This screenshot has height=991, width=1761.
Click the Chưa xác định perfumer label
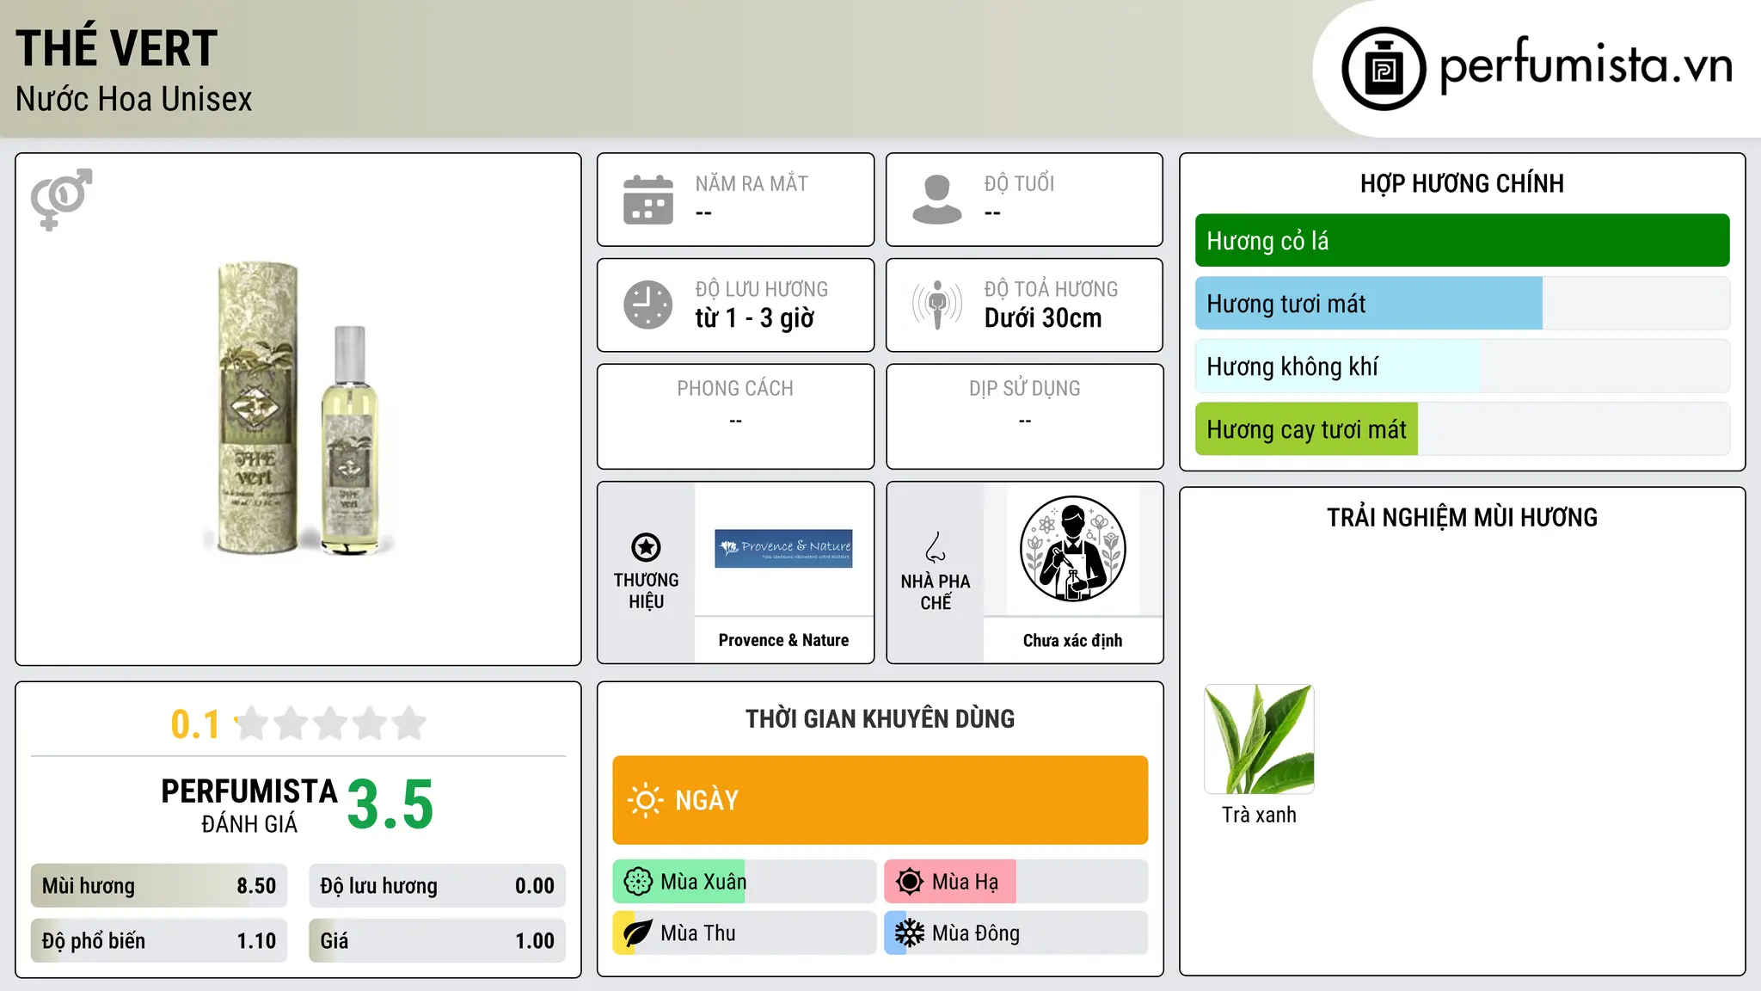(1072, 640)
